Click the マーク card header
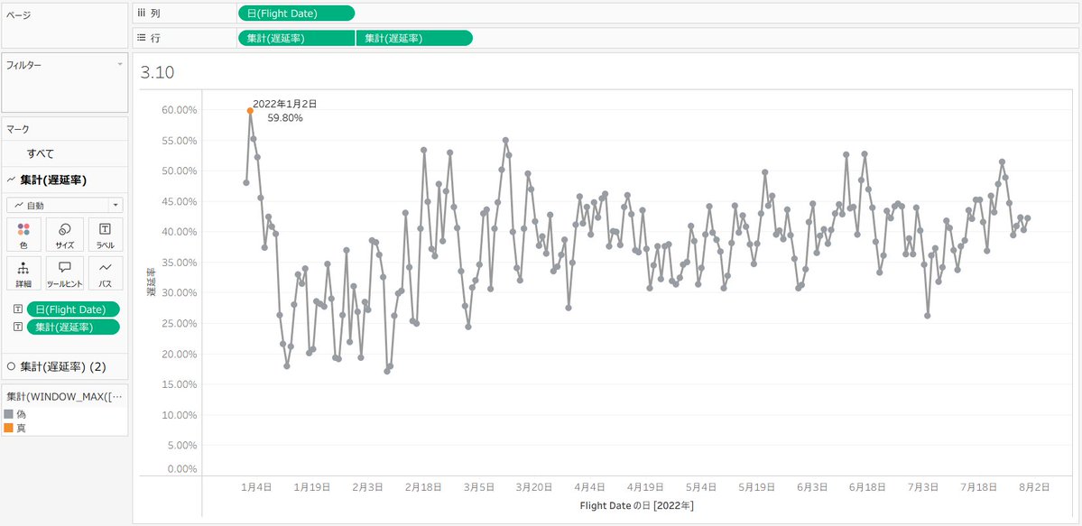 [18, 129]
